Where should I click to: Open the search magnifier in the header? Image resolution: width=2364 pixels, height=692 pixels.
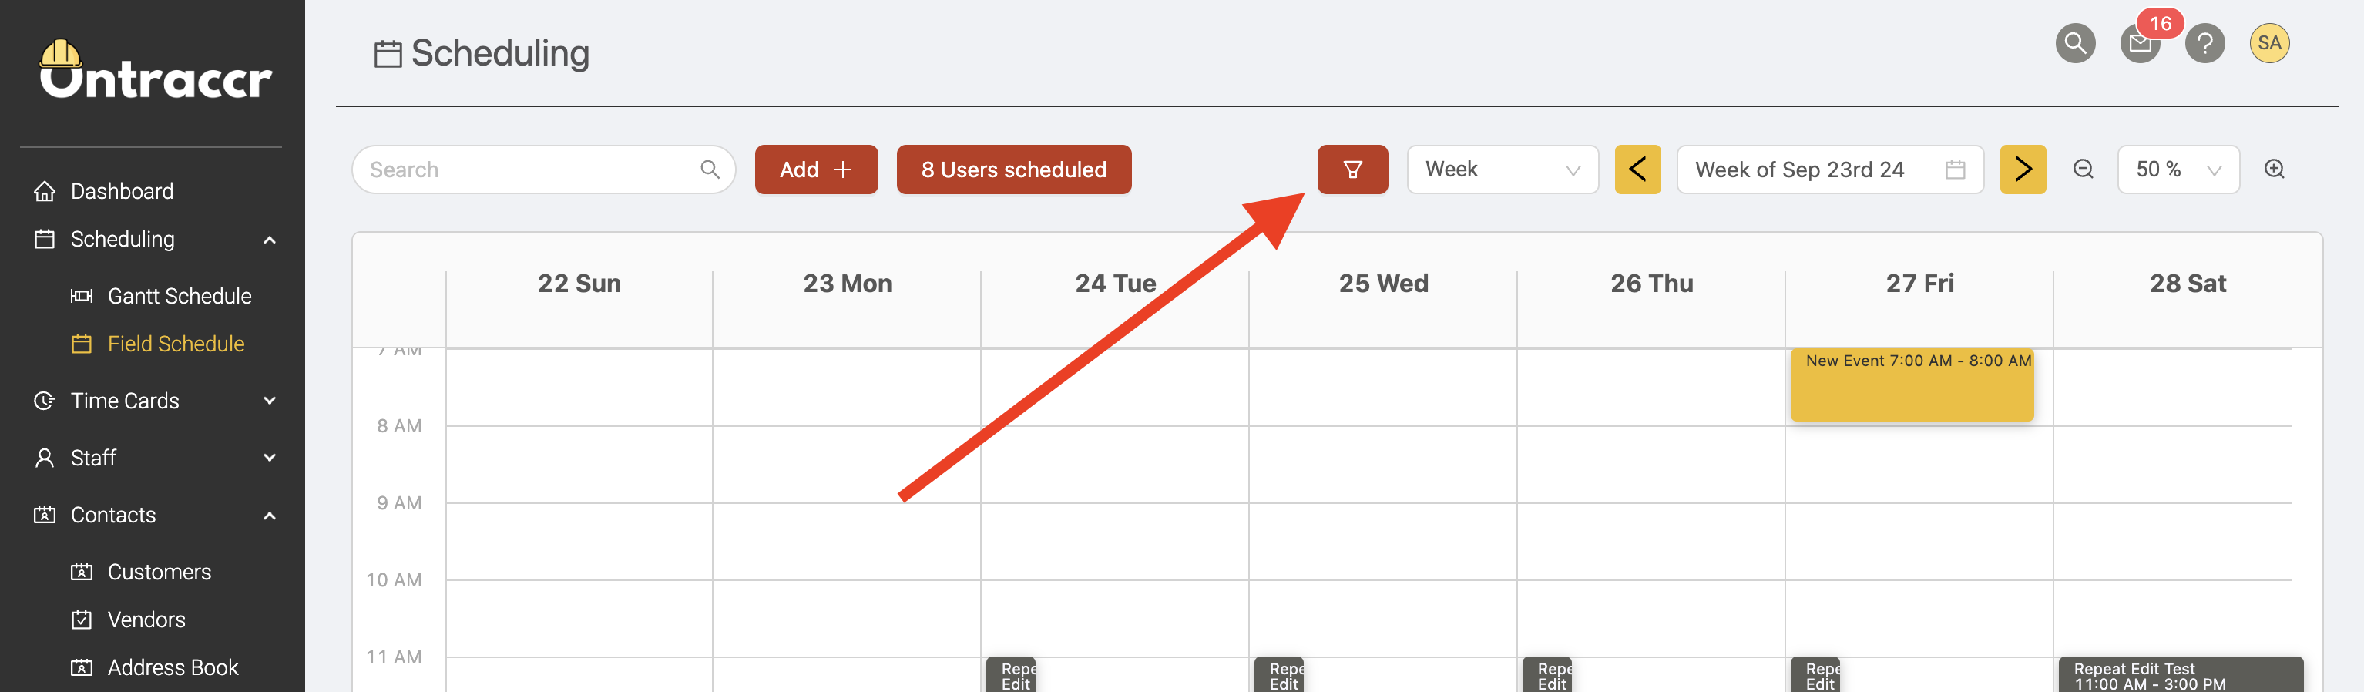[2074, 43]
